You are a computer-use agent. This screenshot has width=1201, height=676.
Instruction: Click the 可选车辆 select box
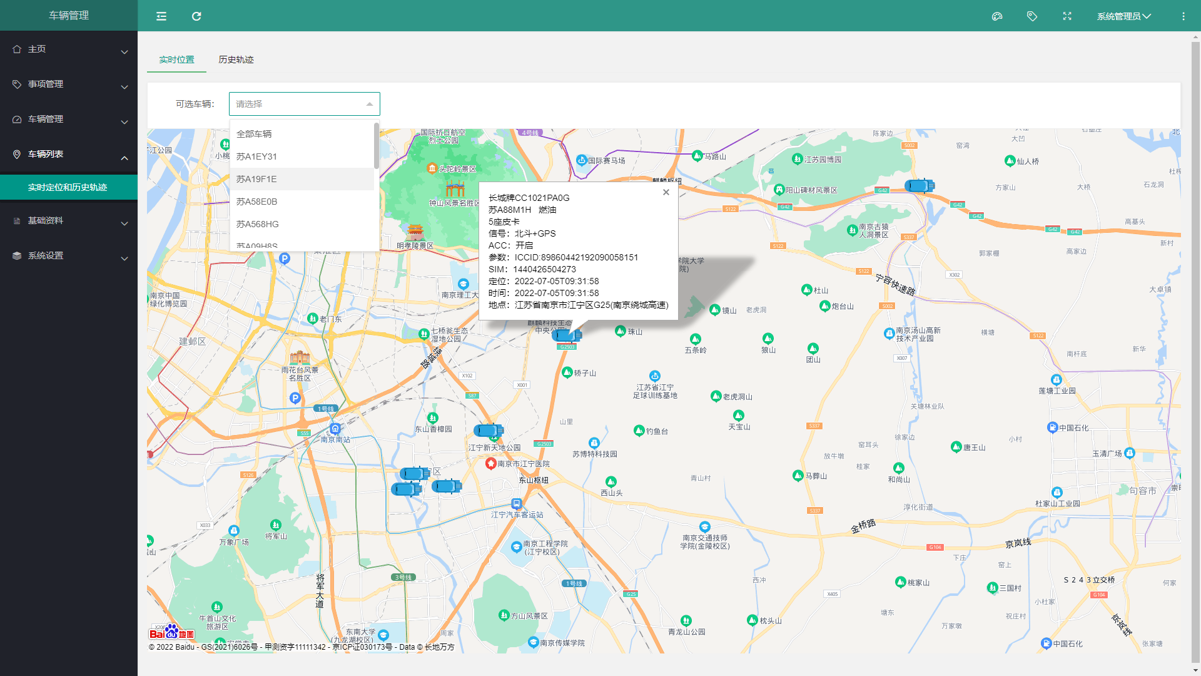click(305, 104)
